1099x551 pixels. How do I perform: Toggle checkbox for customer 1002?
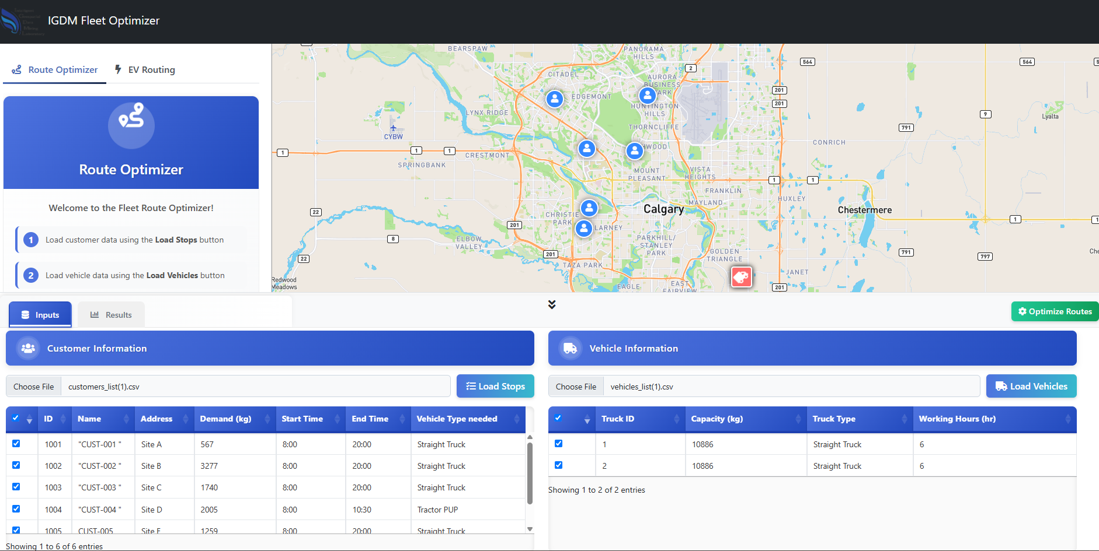[x=16, y=465]
